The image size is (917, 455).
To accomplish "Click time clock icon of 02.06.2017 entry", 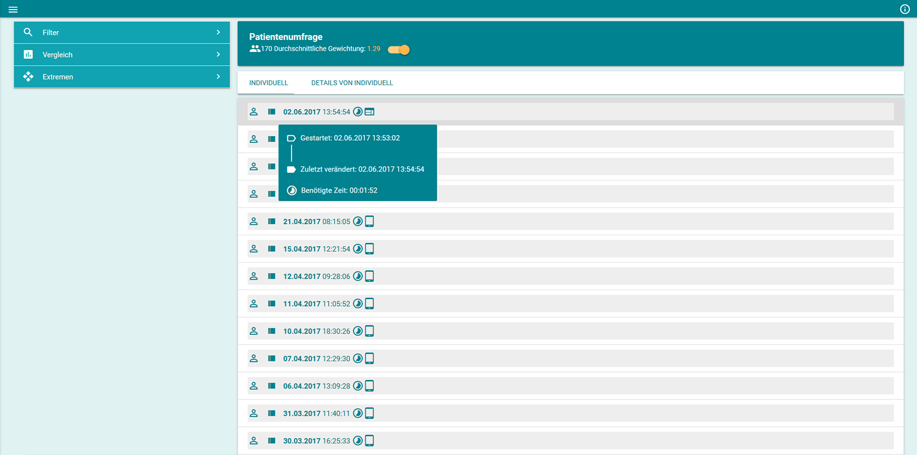I will pos(358,112).
